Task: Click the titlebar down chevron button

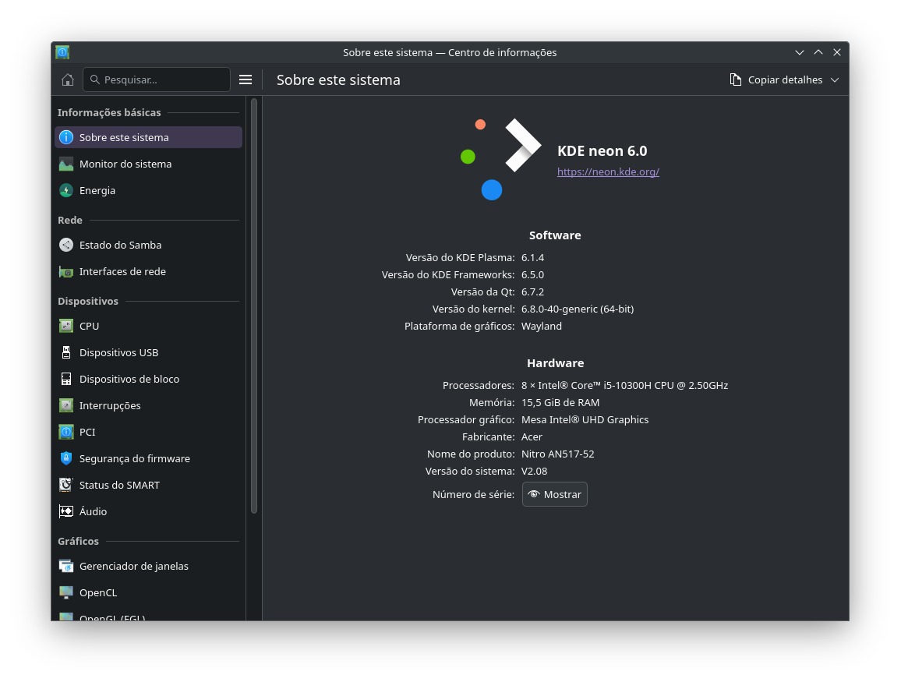Action: 800,52
